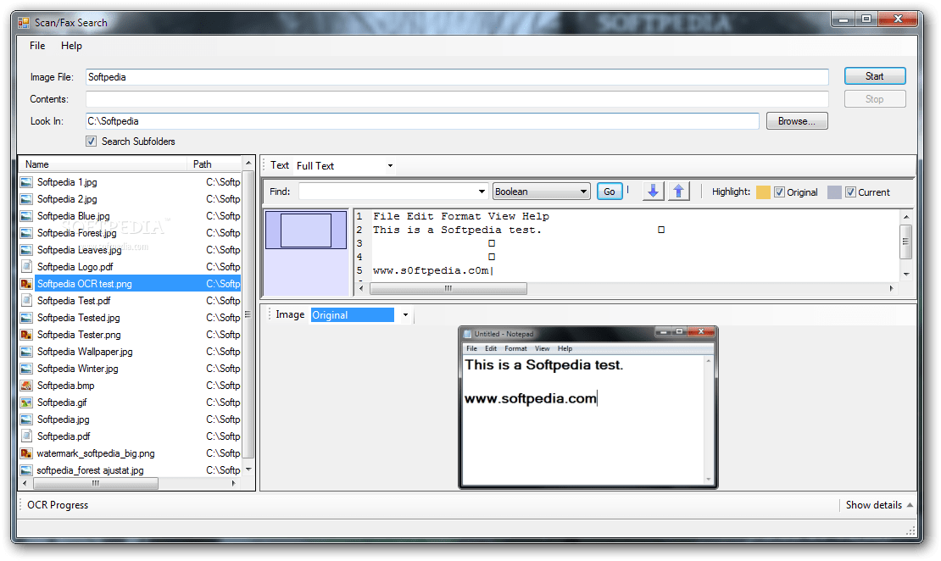Click the file list scroll up arrow
The width and height of the screenshot is (941, 561).
248,164
